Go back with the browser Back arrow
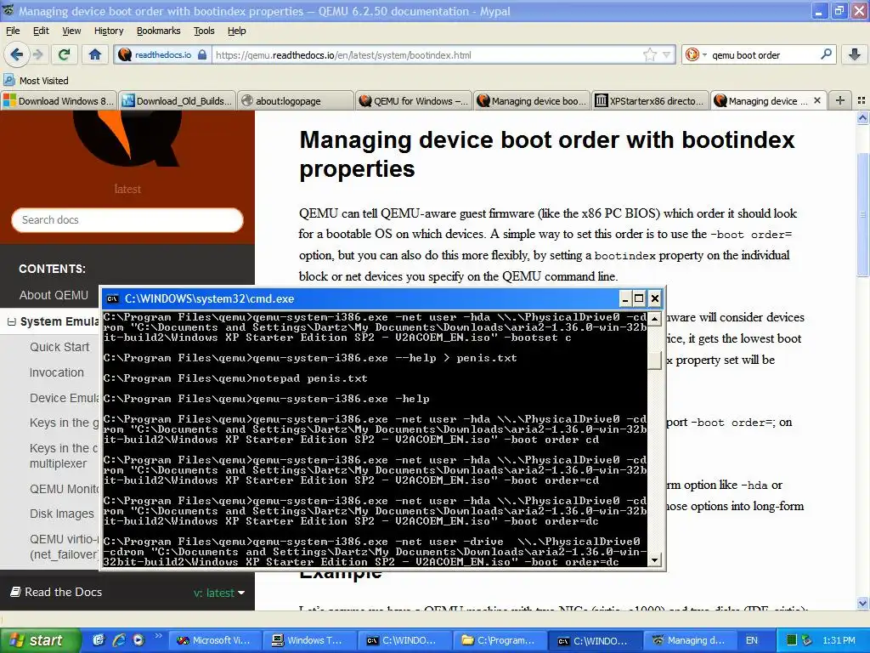870x653 pixels. tap(16, 54)
